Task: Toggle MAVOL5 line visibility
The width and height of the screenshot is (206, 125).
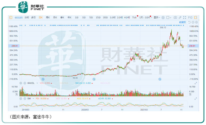Action: pyautogui.click(x=64, y=83)
